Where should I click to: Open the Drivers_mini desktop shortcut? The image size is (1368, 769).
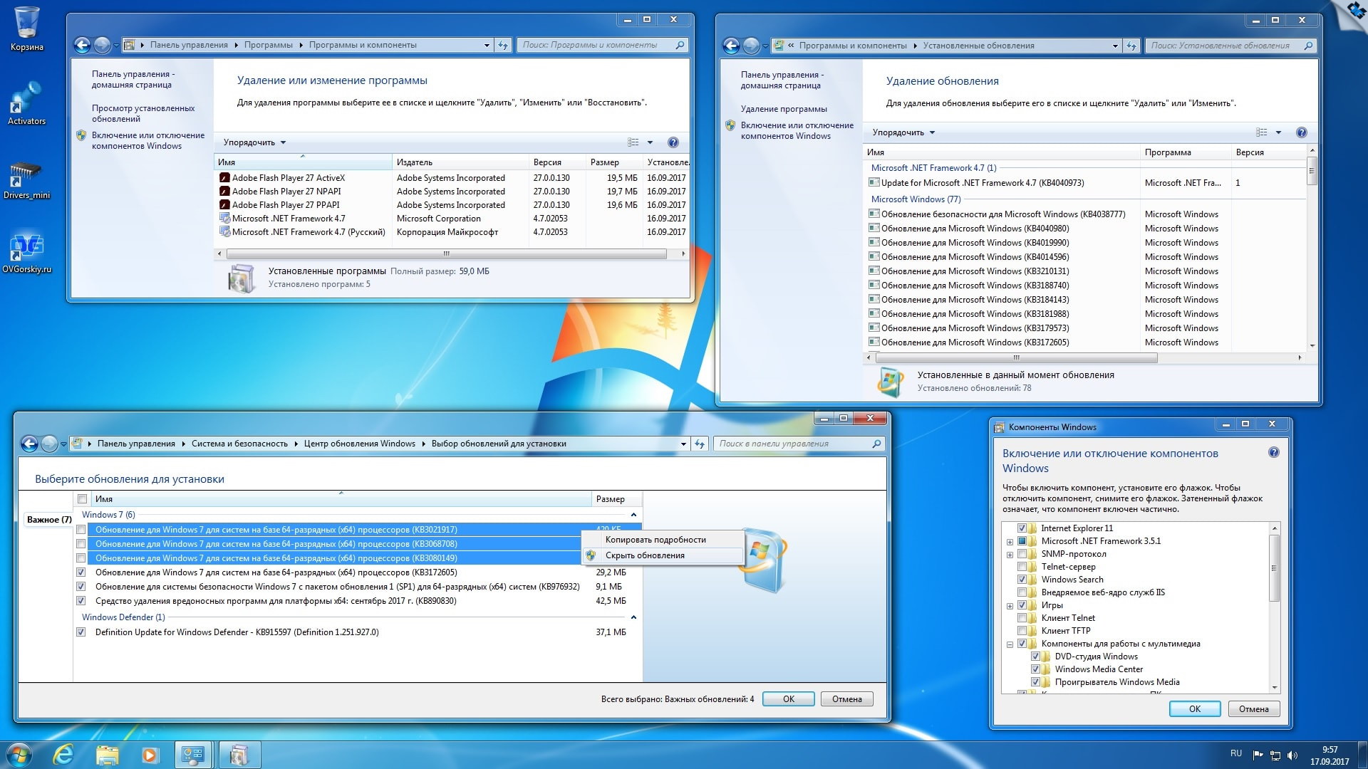click(x=26, y=175)
